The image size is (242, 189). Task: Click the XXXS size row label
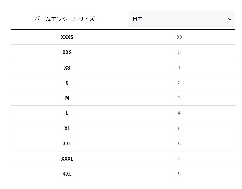[67, 37]
